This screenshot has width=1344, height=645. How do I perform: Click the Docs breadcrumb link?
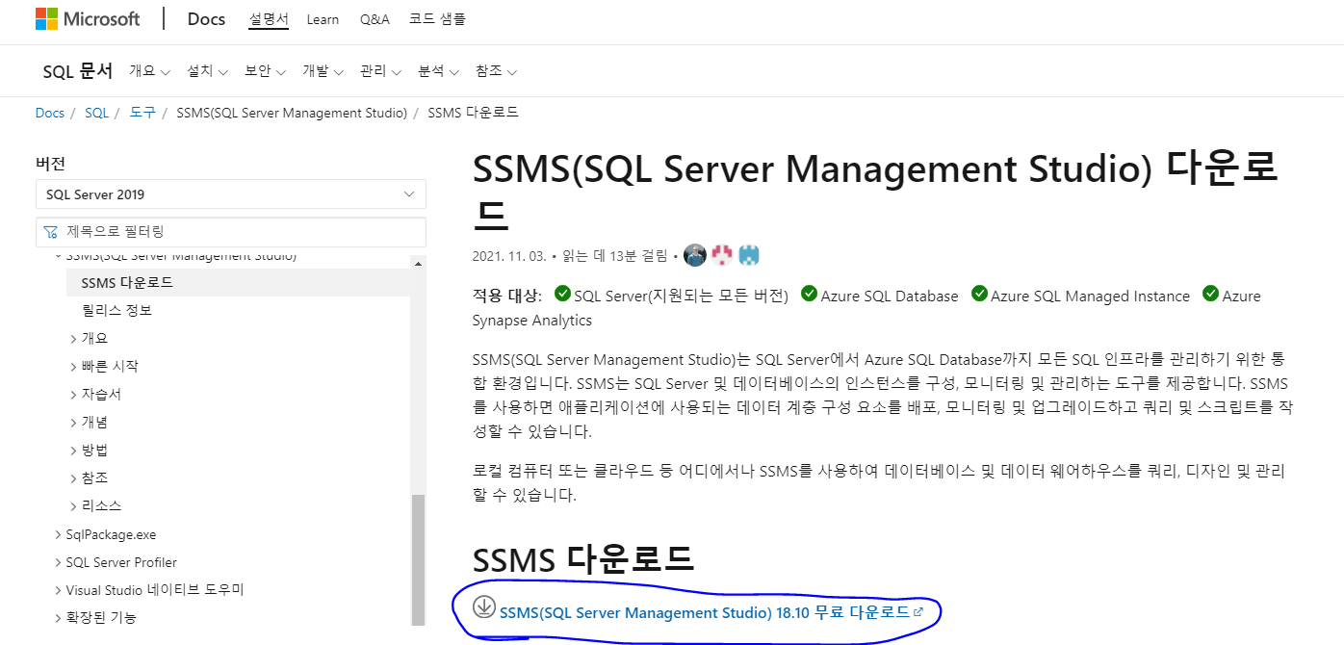point(49,113)
